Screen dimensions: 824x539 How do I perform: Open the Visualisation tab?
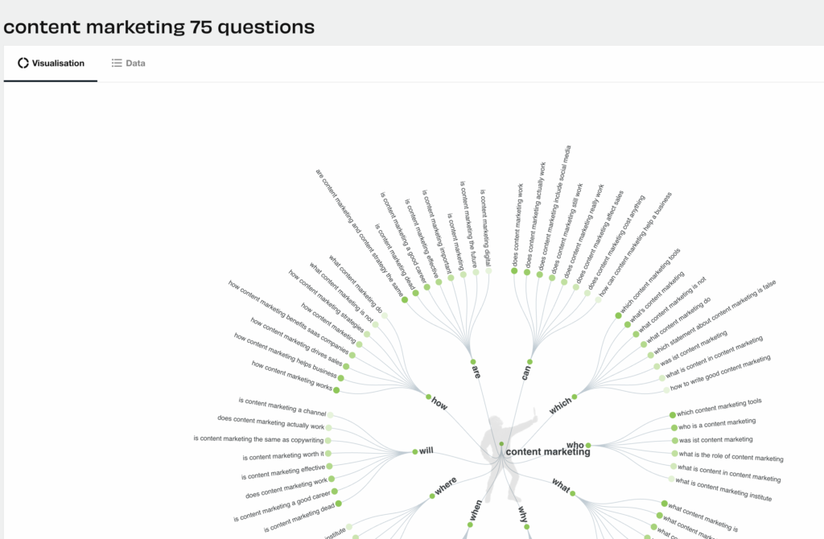[51, 63]
